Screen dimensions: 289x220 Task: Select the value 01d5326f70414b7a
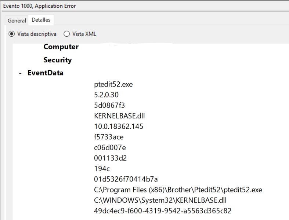point(126,179)
